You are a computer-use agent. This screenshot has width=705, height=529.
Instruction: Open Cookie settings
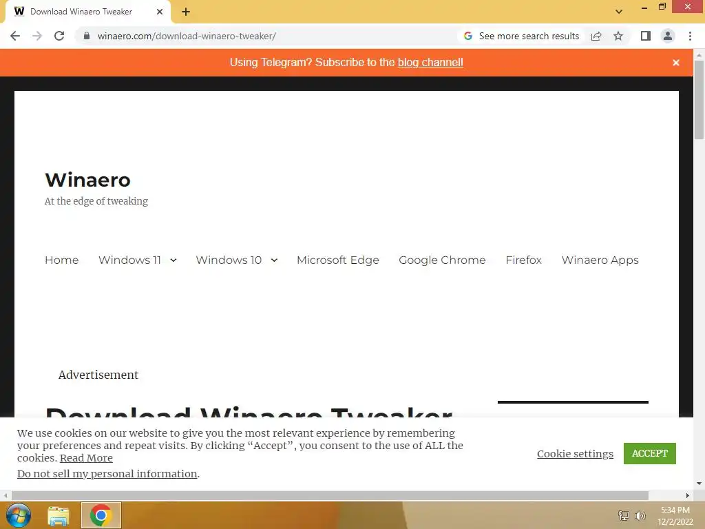[575, 453]
